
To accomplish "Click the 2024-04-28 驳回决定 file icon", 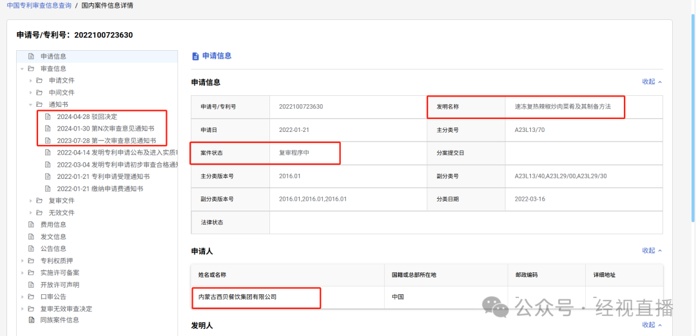I will 48,117.
